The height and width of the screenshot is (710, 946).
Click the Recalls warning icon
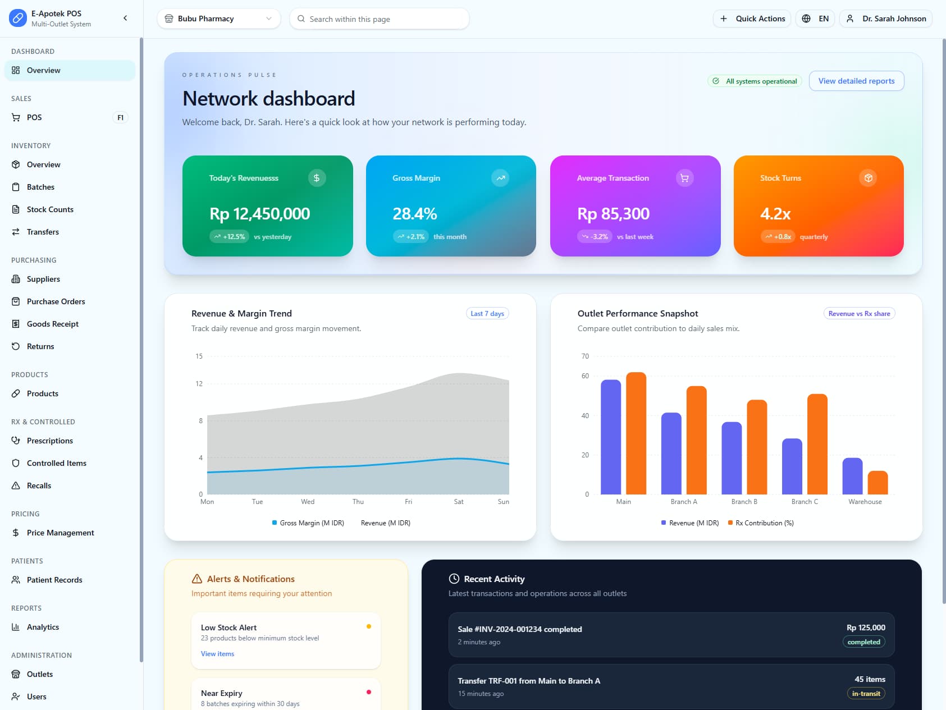[16, 485]
